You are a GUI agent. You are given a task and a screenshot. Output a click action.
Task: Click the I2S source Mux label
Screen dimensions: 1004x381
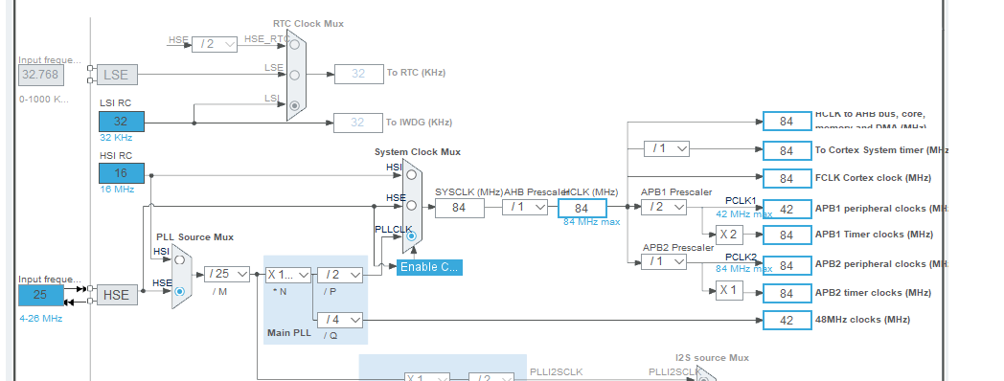[x=712, y=357]
